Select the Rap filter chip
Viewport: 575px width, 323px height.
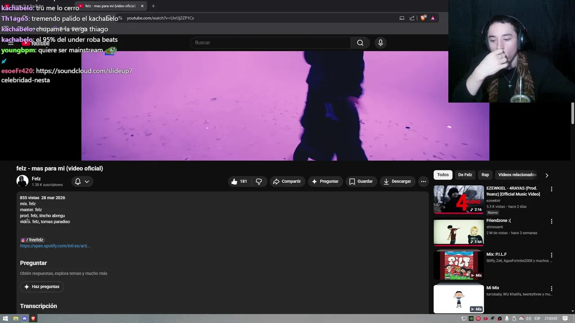[x=485, y=175]
